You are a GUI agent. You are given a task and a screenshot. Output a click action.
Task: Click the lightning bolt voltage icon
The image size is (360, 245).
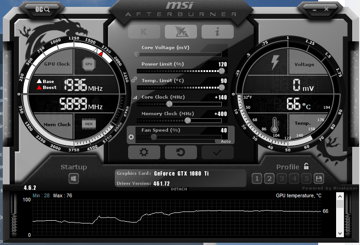(275, 62)
